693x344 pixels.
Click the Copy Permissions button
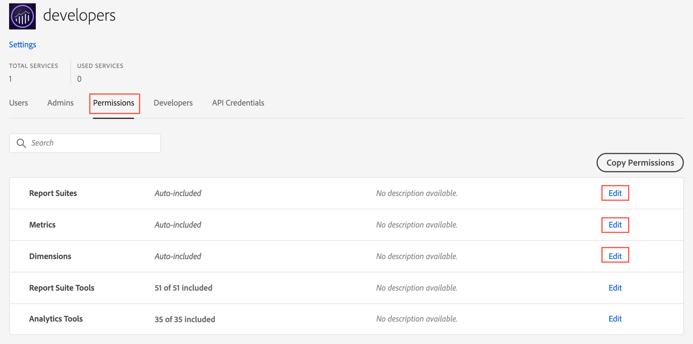point(640,163)
